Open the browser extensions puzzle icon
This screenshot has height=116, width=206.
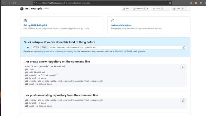coord(201,3)
